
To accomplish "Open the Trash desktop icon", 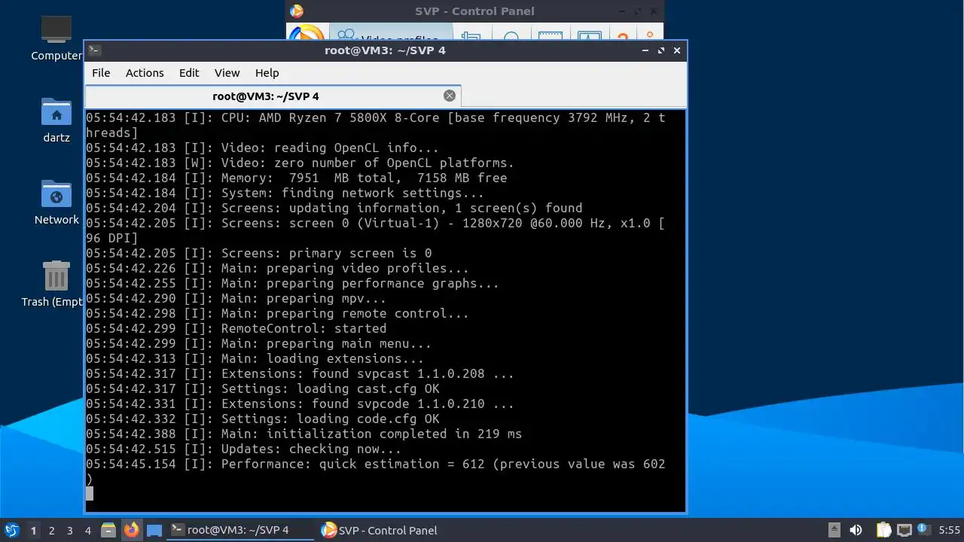I will click(56, 276).
